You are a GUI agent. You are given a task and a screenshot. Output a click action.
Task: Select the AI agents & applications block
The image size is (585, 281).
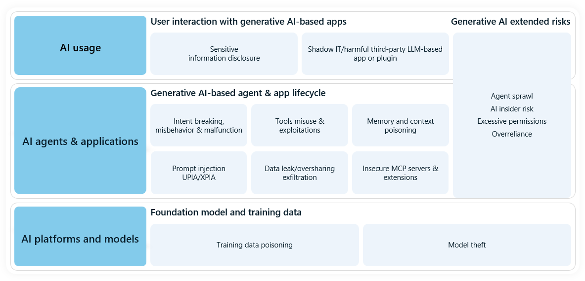pos(80,141)
